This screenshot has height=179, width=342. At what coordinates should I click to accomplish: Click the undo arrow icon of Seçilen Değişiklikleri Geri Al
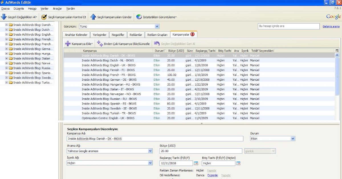(x=157, y=44)
